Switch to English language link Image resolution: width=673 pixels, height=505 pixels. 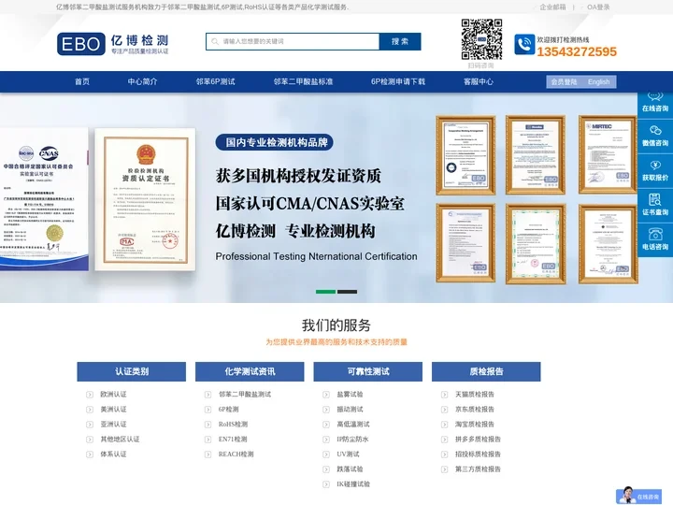coord(599,81)
